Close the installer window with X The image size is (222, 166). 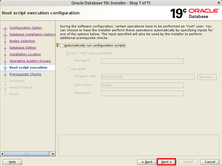click(x=219, y=3)
